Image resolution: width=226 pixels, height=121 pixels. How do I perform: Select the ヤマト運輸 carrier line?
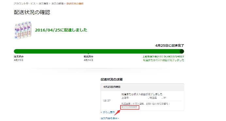pyautogui.click(x=146, y=104)
